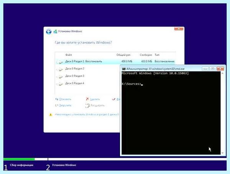The image size is (230, 174).
Task: Click the Файл column header
Action: point(69,55)
